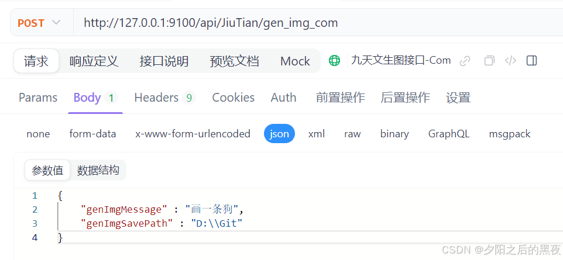The width and height of the screenshot is (563, 260).
Task: Switch to the 数据结构 view
Action: tap(98, 171)
